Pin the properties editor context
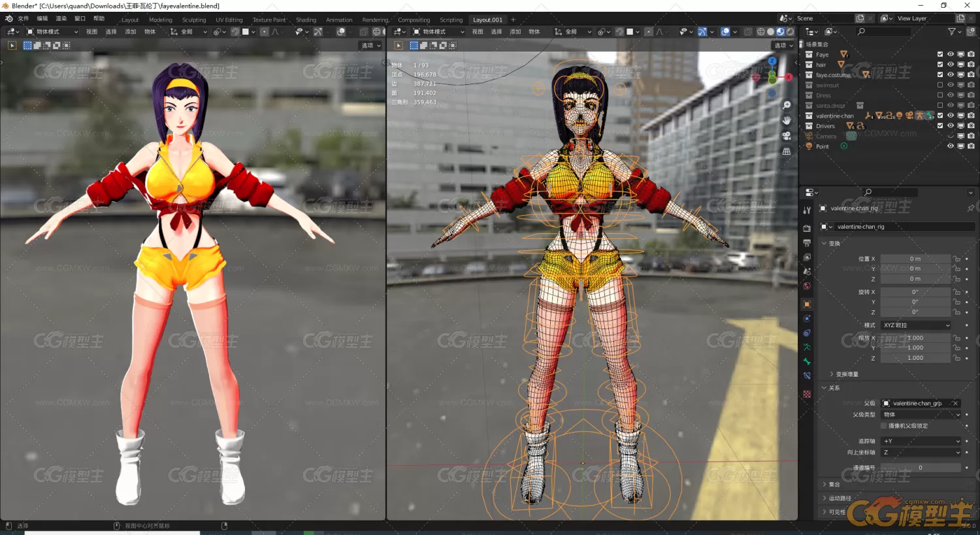This screenshot has width=980, height=535. pos(970,208)
